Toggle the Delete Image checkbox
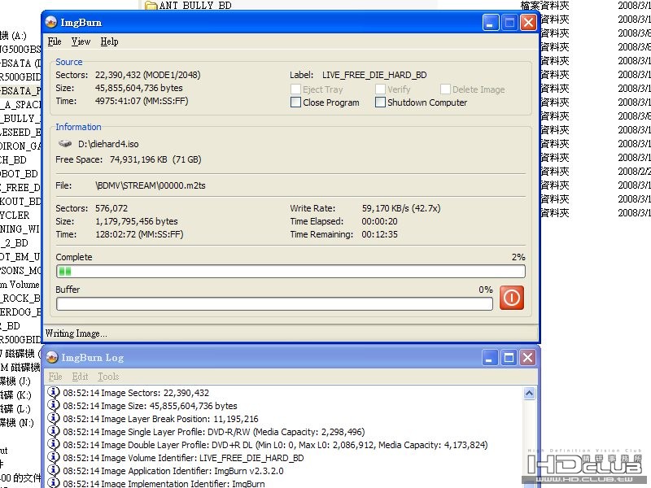The height and width of the screenshot is (488, 651). click(445, 89)
